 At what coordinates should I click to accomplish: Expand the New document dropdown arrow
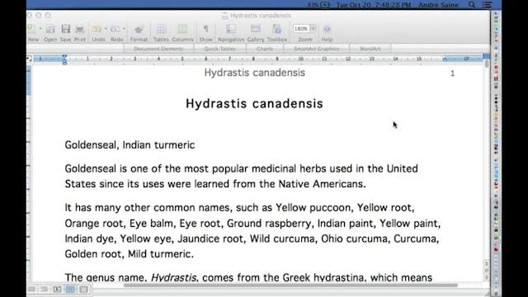pos(40,30)
